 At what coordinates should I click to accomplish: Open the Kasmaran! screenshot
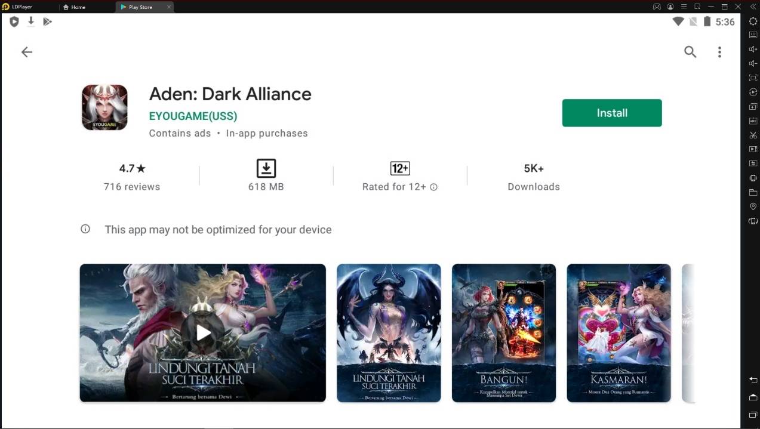pyautogui.click(x=619, y=333)
